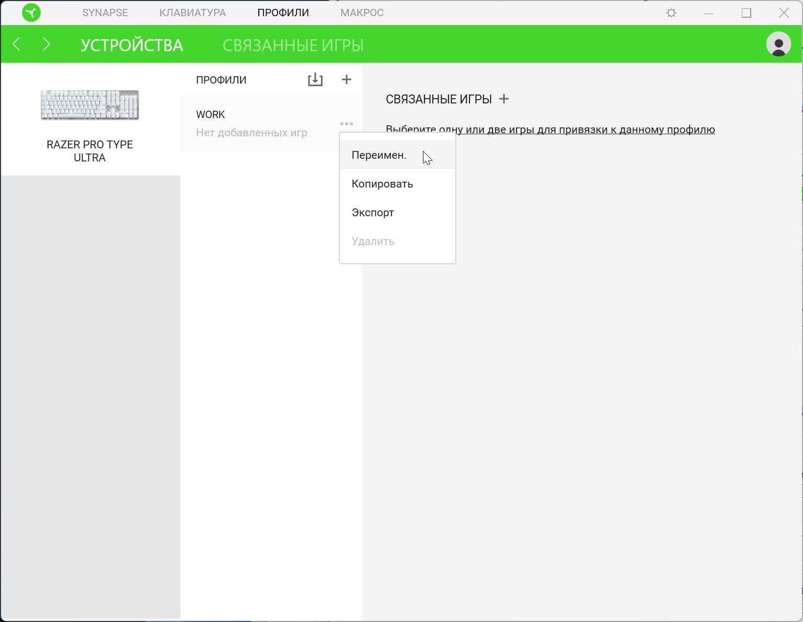The image size is (803, 622).
Task: Add a new profile with plus icon
Action: click(x=346, y=79)
